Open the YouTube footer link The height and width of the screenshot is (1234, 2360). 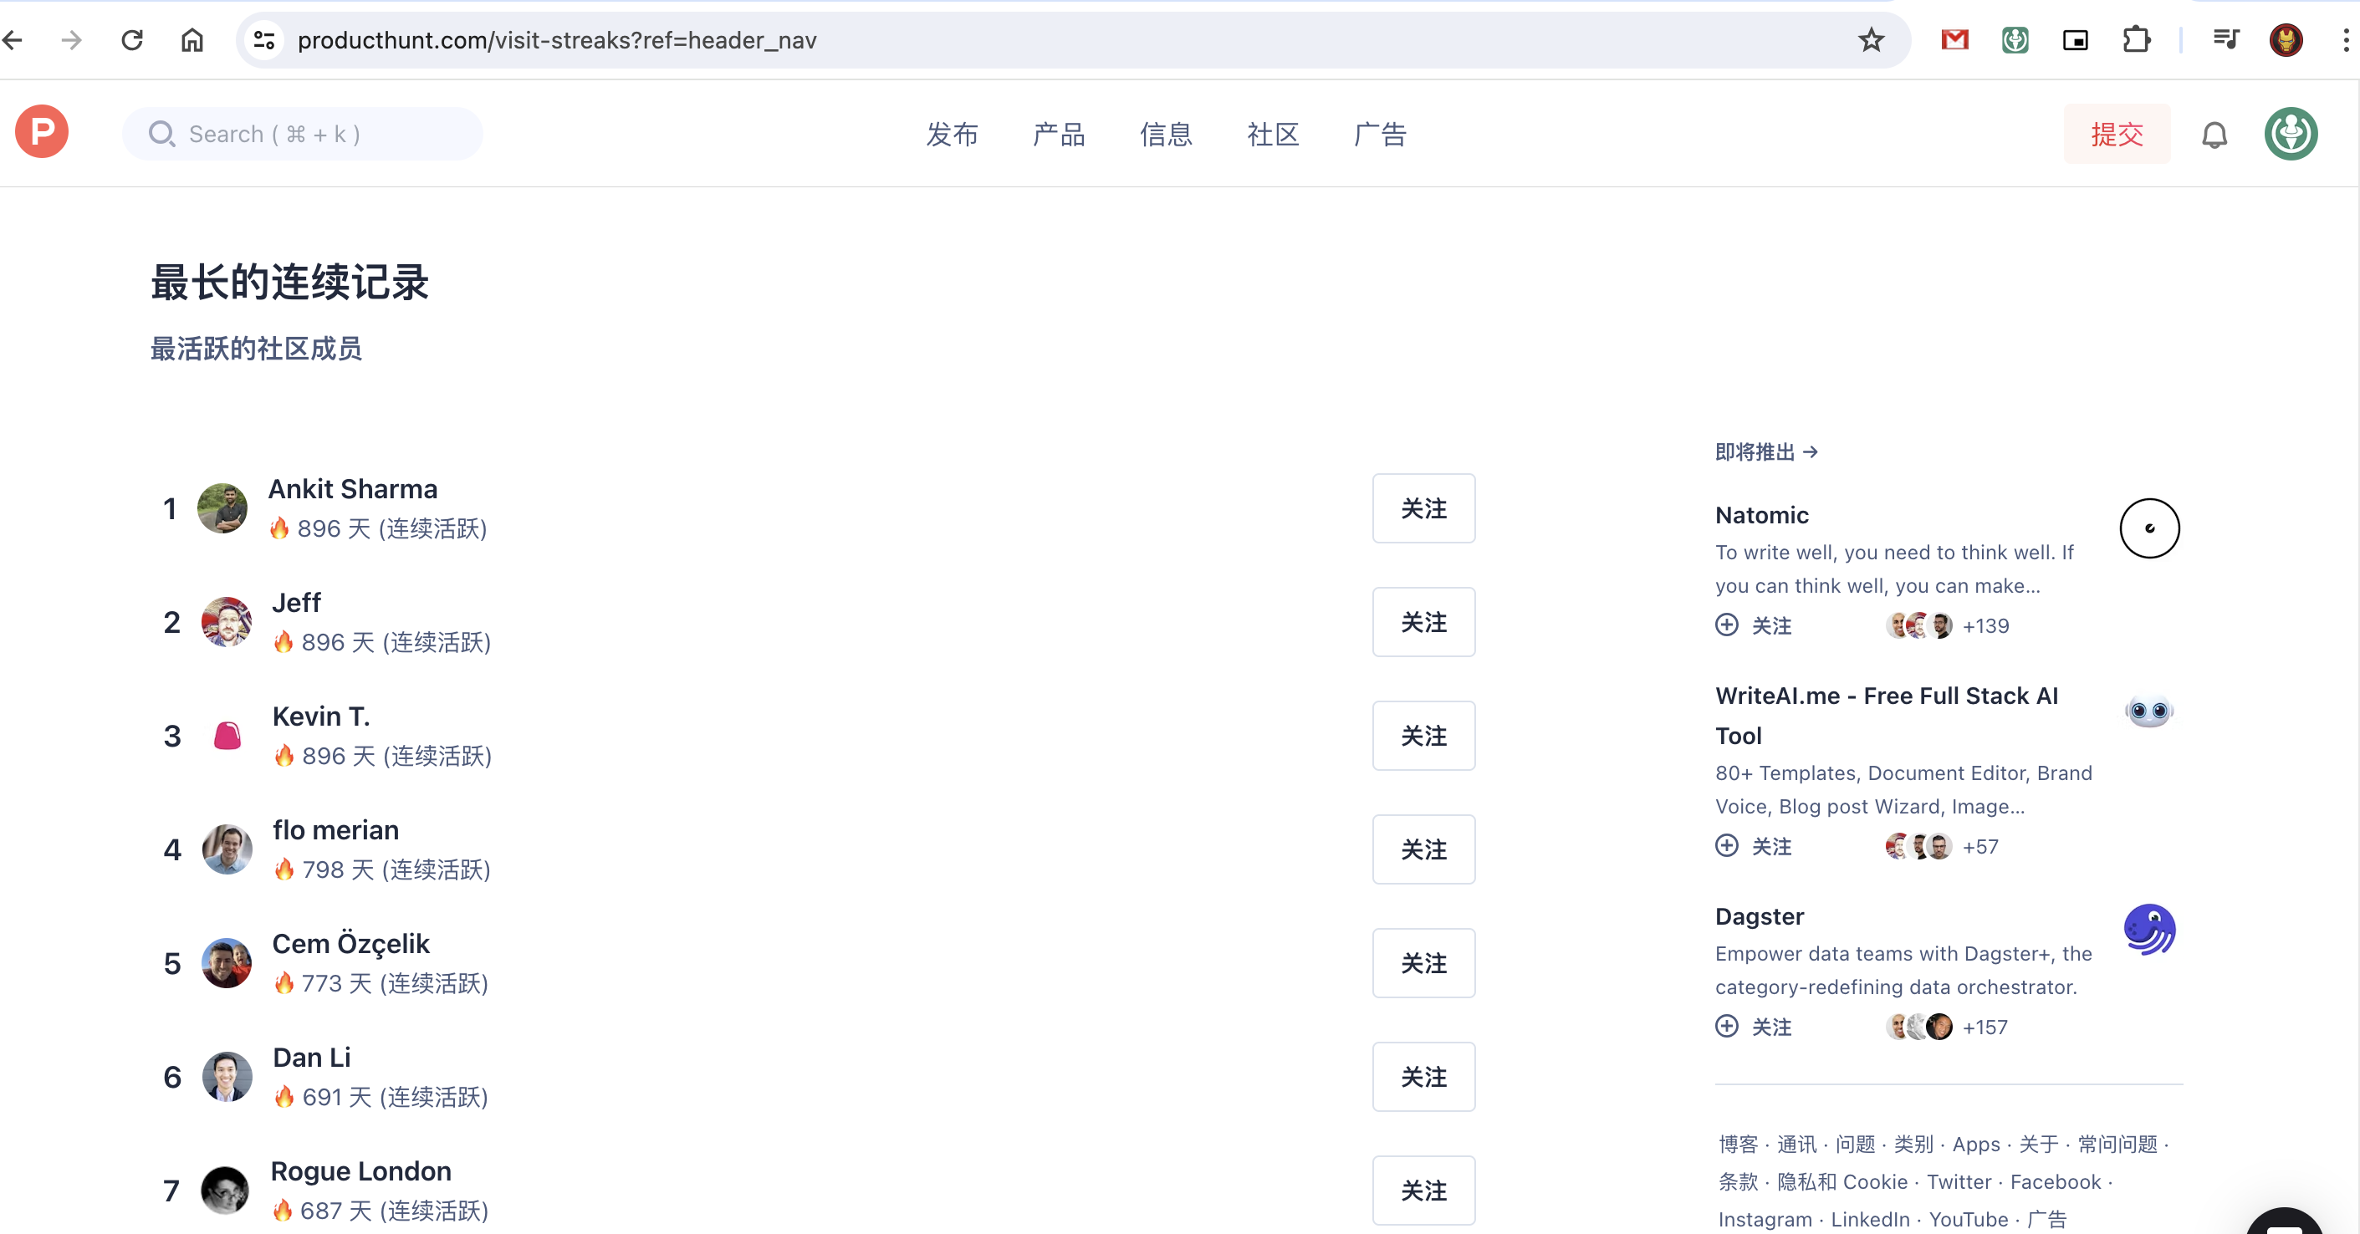[x=1968, y=1219]
